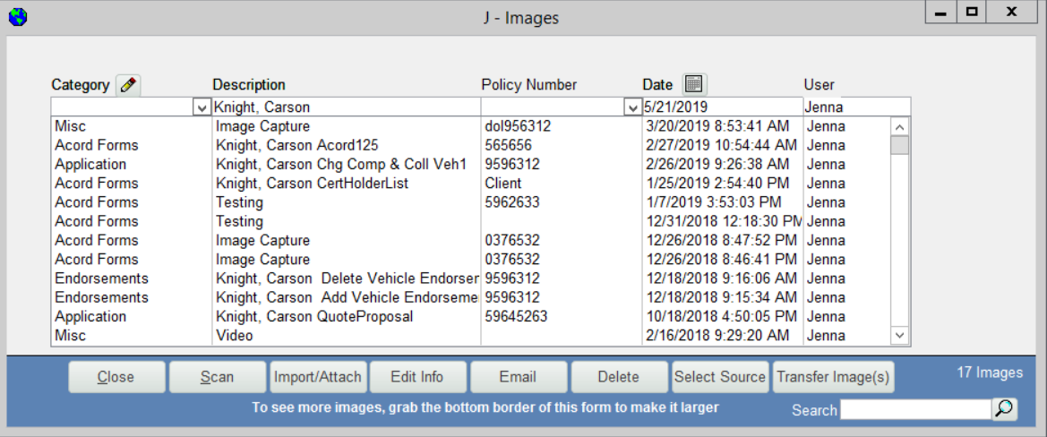This screenshot has width=1047, height=437.
Task: Click the Email button
Action: [x=518, y=377]
